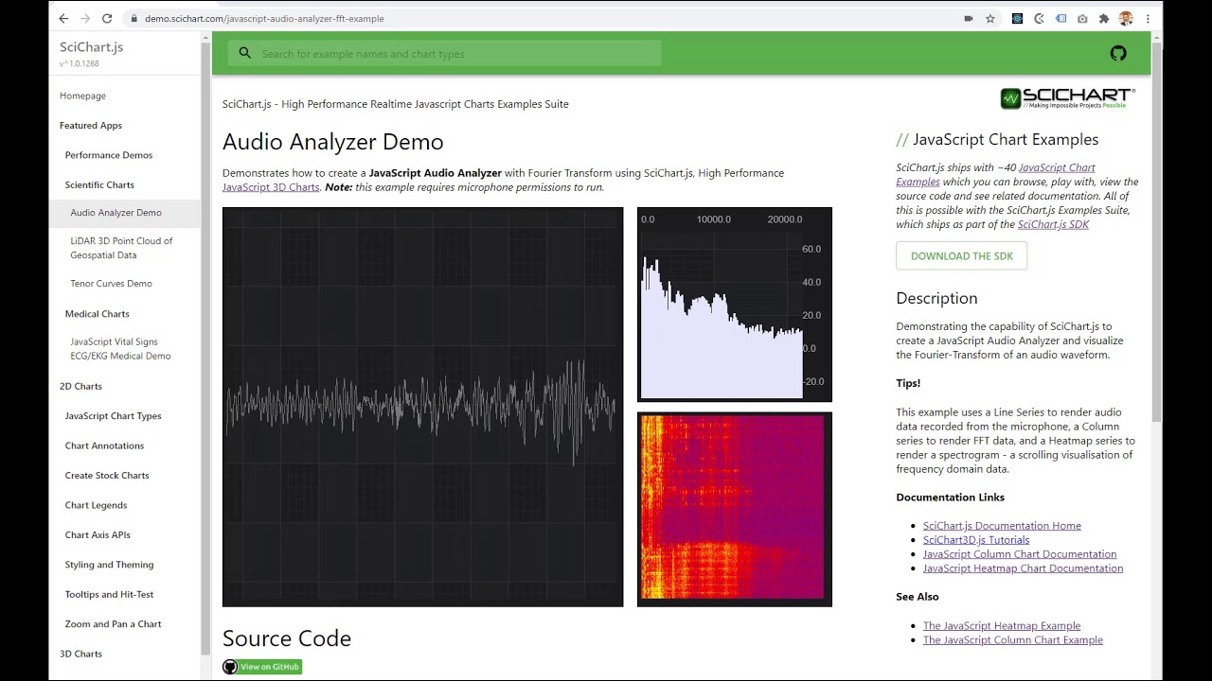Open LiDAR 3D Point Cloud demo
The width and height of the screenshot is (1212, 681).
pyautogui.click(x=121, y=248)
